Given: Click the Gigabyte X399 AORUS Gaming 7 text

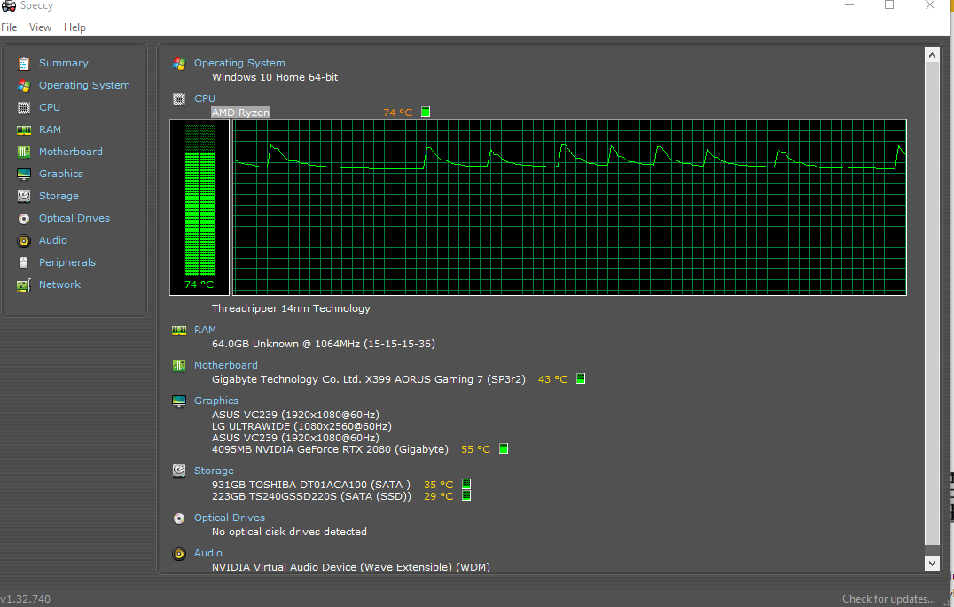Looking at the screenshot, I should pos(368,379).
